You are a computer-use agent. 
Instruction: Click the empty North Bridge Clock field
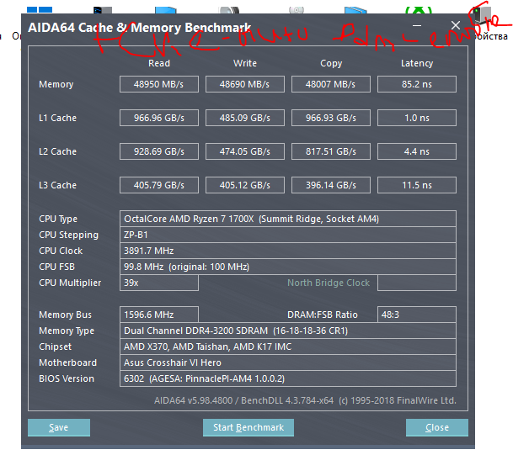point(417,283)
